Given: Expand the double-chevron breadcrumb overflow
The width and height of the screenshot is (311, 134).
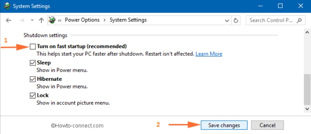Looking at the screenshot, I should (x=60, y=20).
